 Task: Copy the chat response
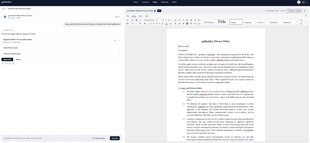pyautogui.click(x=3, y=63)
